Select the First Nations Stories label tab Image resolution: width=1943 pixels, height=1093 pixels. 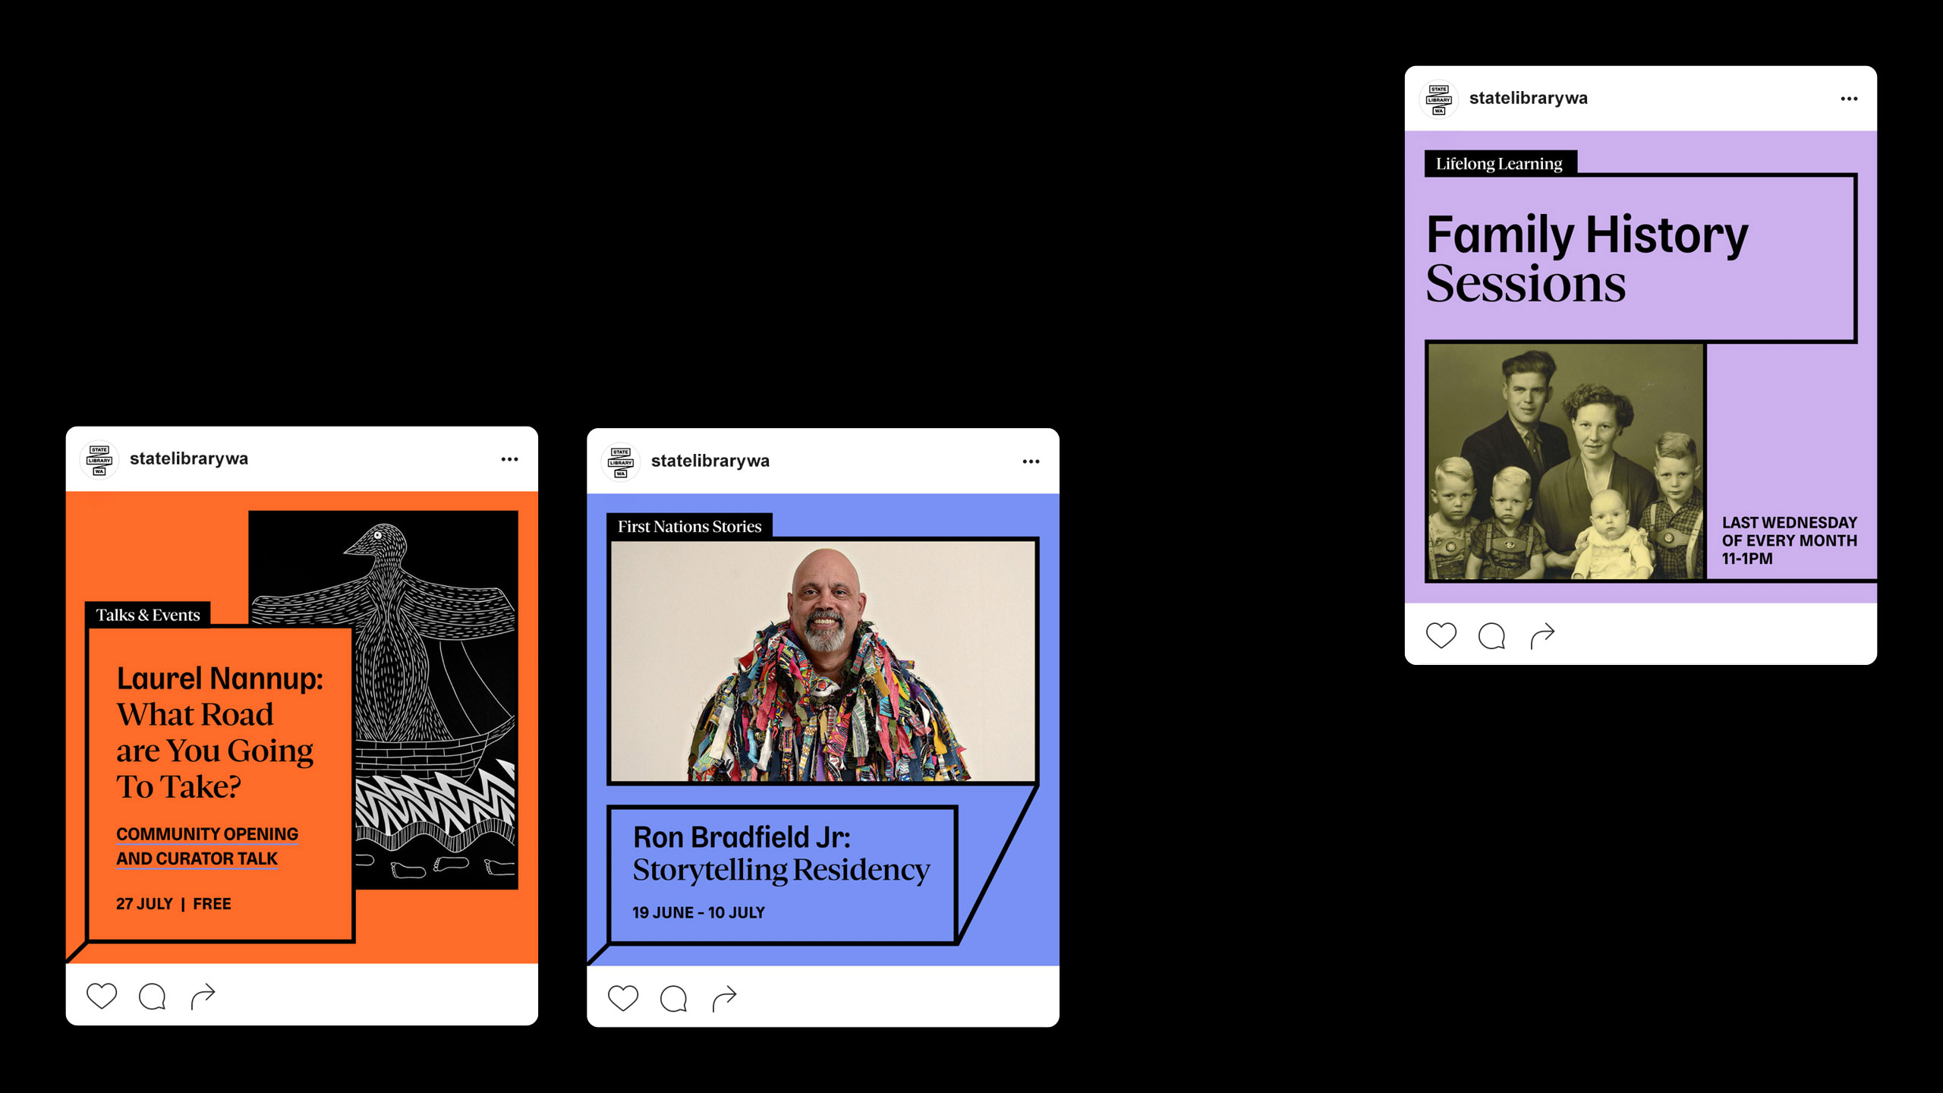[x=689, y=526]
